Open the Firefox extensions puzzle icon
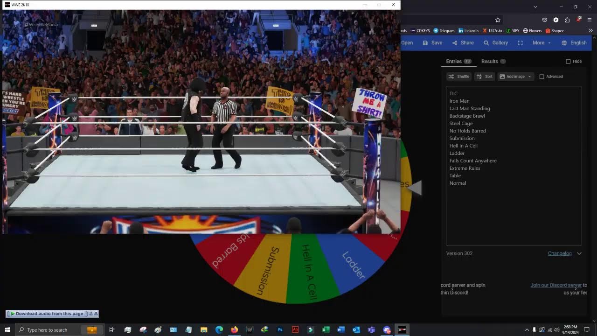 [x=567, y=20]
